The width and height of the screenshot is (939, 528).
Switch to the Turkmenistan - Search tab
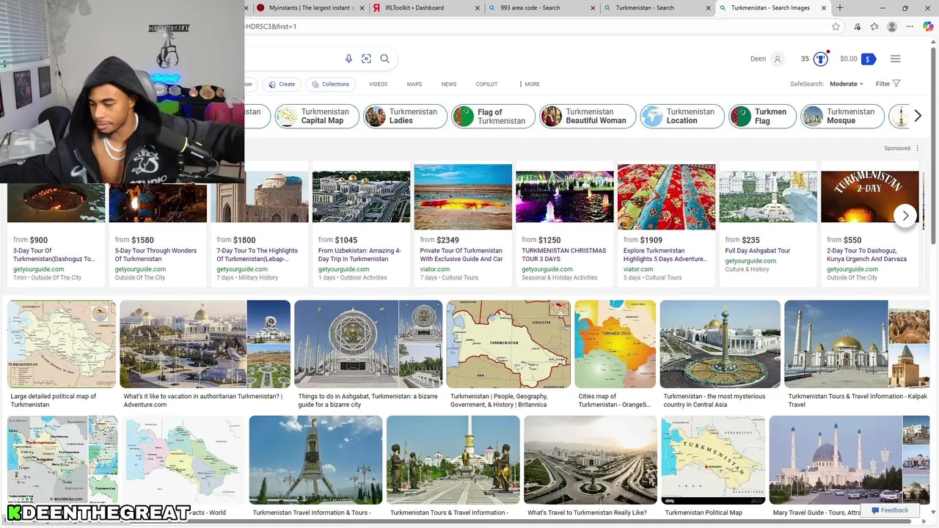pos(657,8)
